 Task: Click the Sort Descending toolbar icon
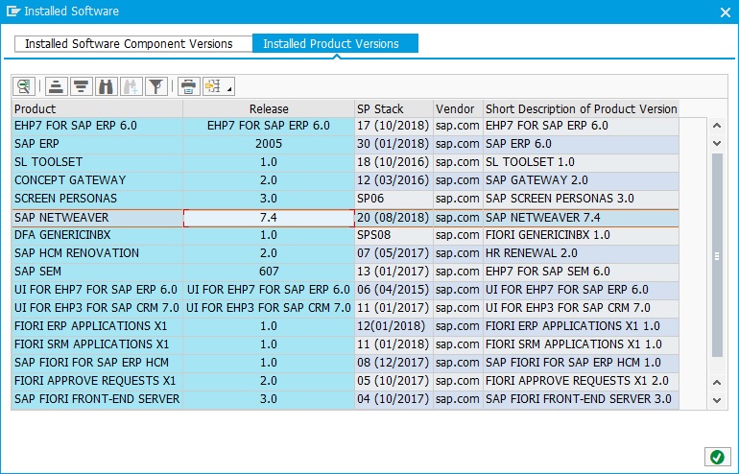pyautogui.click(x=82, y=86)
